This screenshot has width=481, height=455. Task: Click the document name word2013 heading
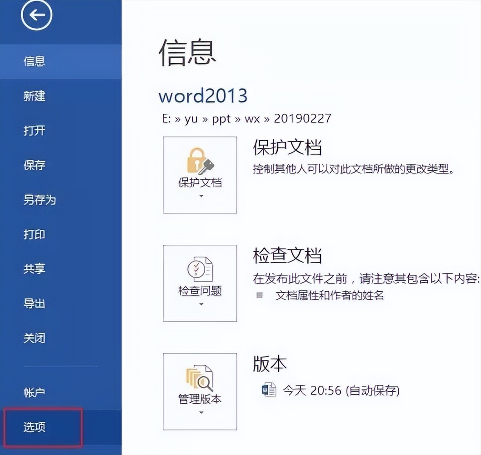[203, 96]
